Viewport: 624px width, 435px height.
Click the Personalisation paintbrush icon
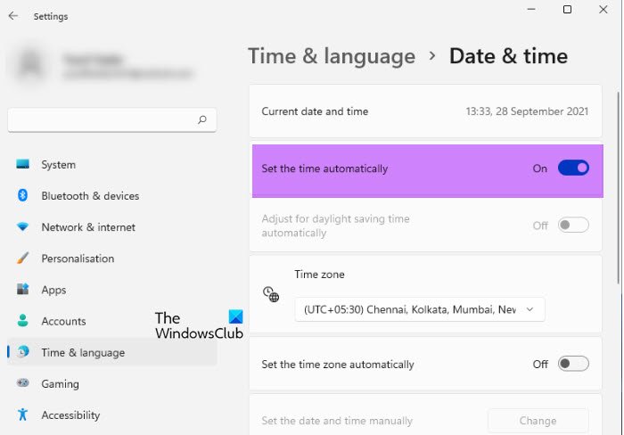tap(22, 259)
